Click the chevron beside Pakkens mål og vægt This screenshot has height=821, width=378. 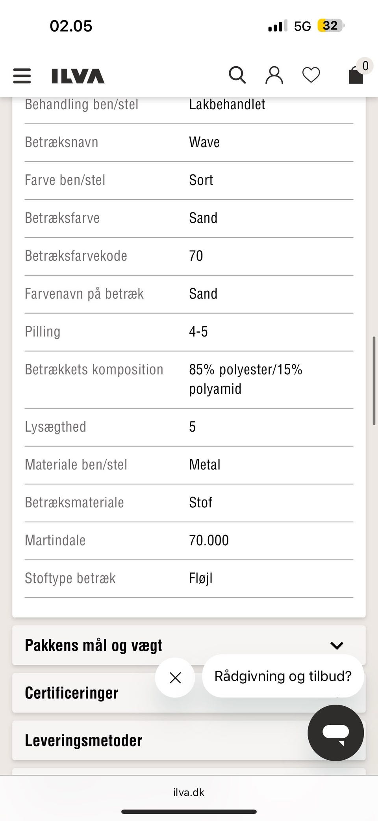pos(337,645)
